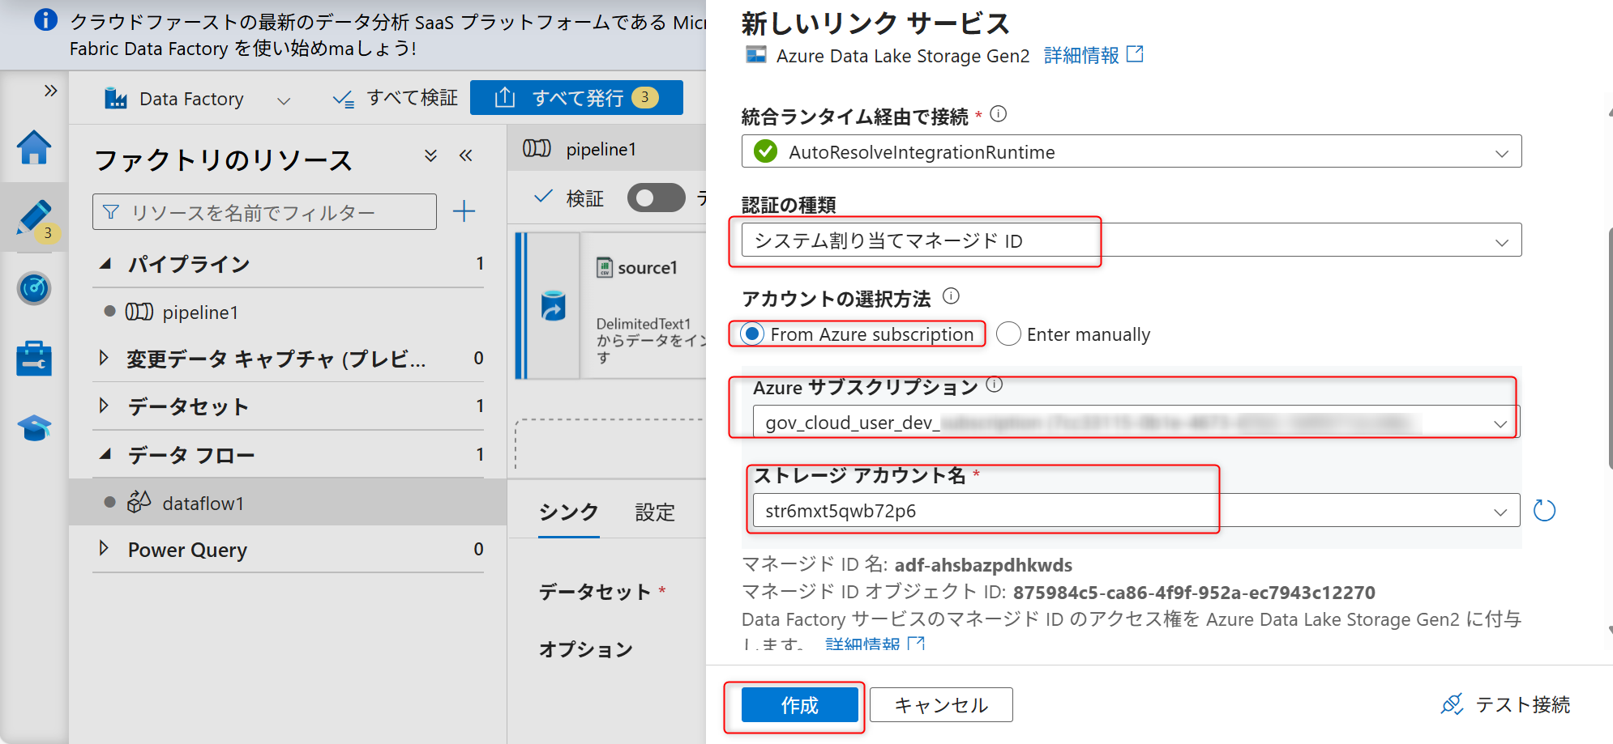
Task: Click the filter icon in the resource filter box
Action: click(110, 211)
